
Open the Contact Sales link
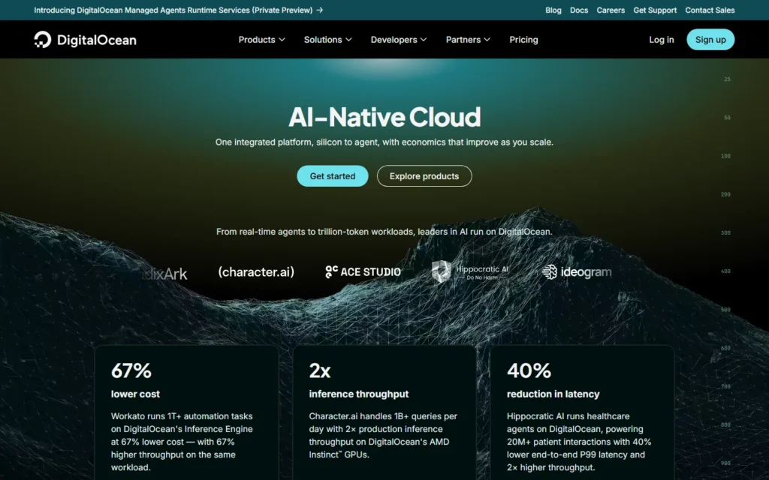click(x=710, y=10)
